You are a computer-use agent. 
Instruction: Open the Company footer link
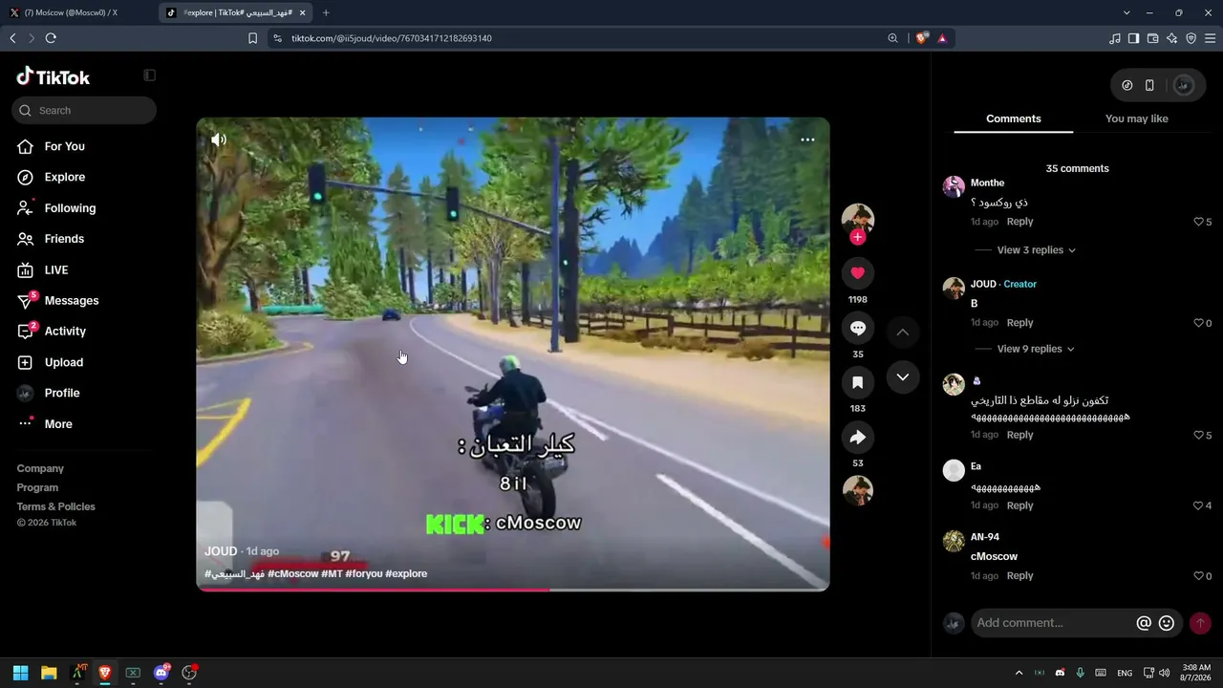(40, 468)
